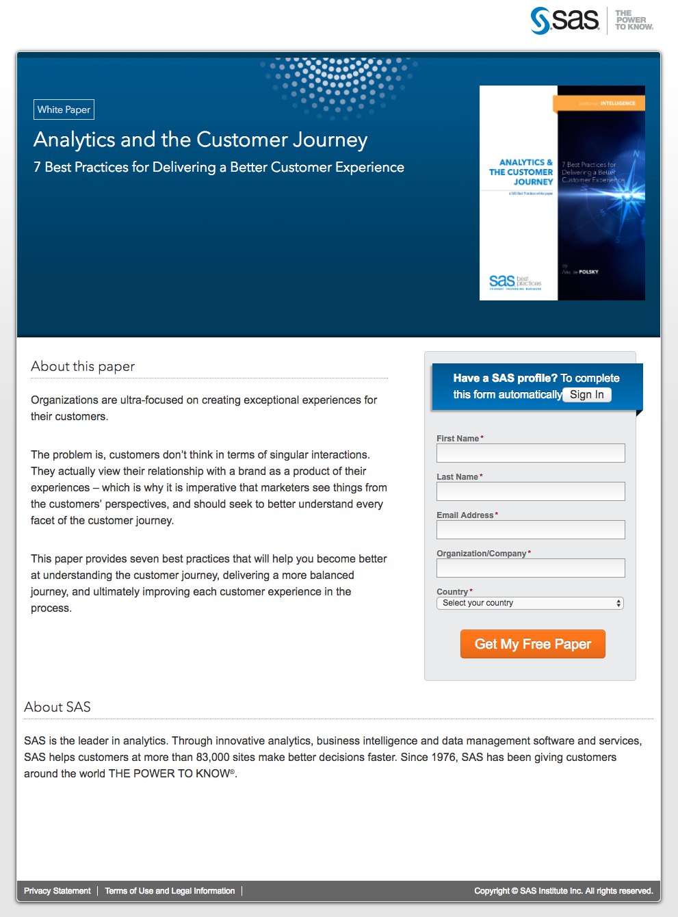The width and height of the screenshot is (678, 917).
Task: Open the white paper cover thumbnail
Action: (562, 192)
